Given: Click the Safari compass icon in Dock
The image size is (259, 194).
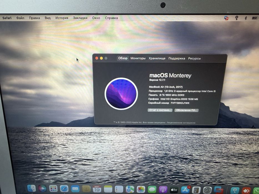Looking at the screenshot, I should [64, 189].
